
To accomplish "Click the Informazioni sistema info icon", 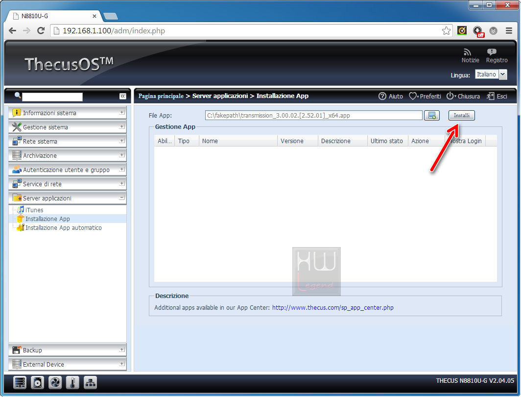I will click(16, 113).
